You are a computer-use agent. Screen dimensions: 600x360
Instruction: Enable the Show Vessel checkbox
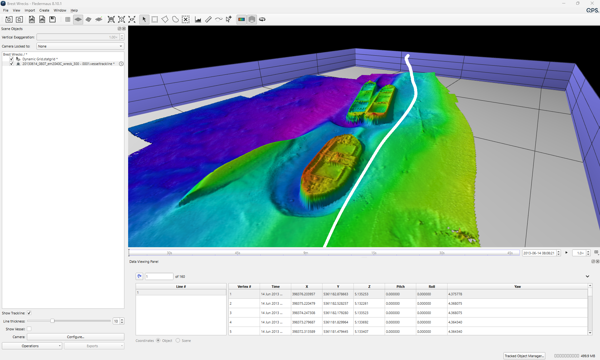[x=29, y=329]
